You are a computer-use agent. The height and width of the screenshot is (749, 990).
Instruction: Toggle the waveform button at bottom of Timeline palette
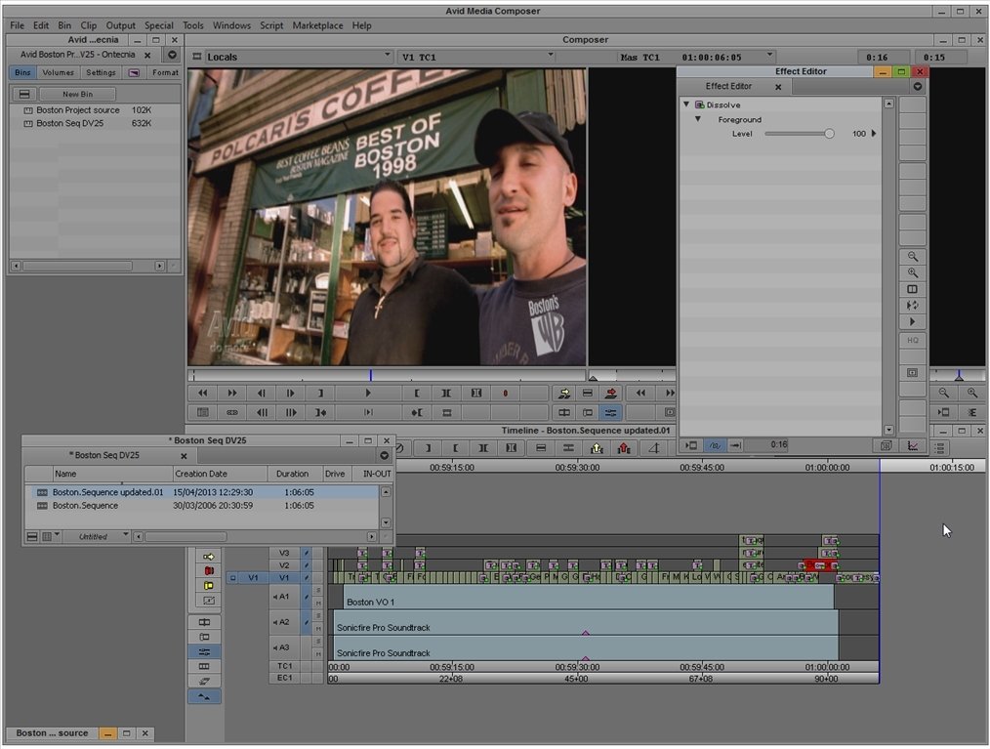205,696
